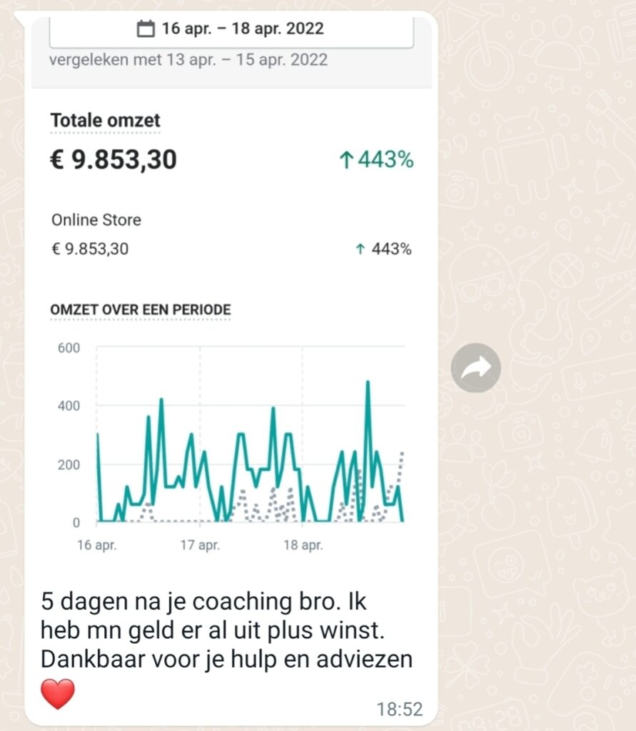Image resolution: width=636 pixels, height=731 pixels.
Task: Tap the forward arrow icon beside message
Action: pyautogui.click(x=475, y=368)
